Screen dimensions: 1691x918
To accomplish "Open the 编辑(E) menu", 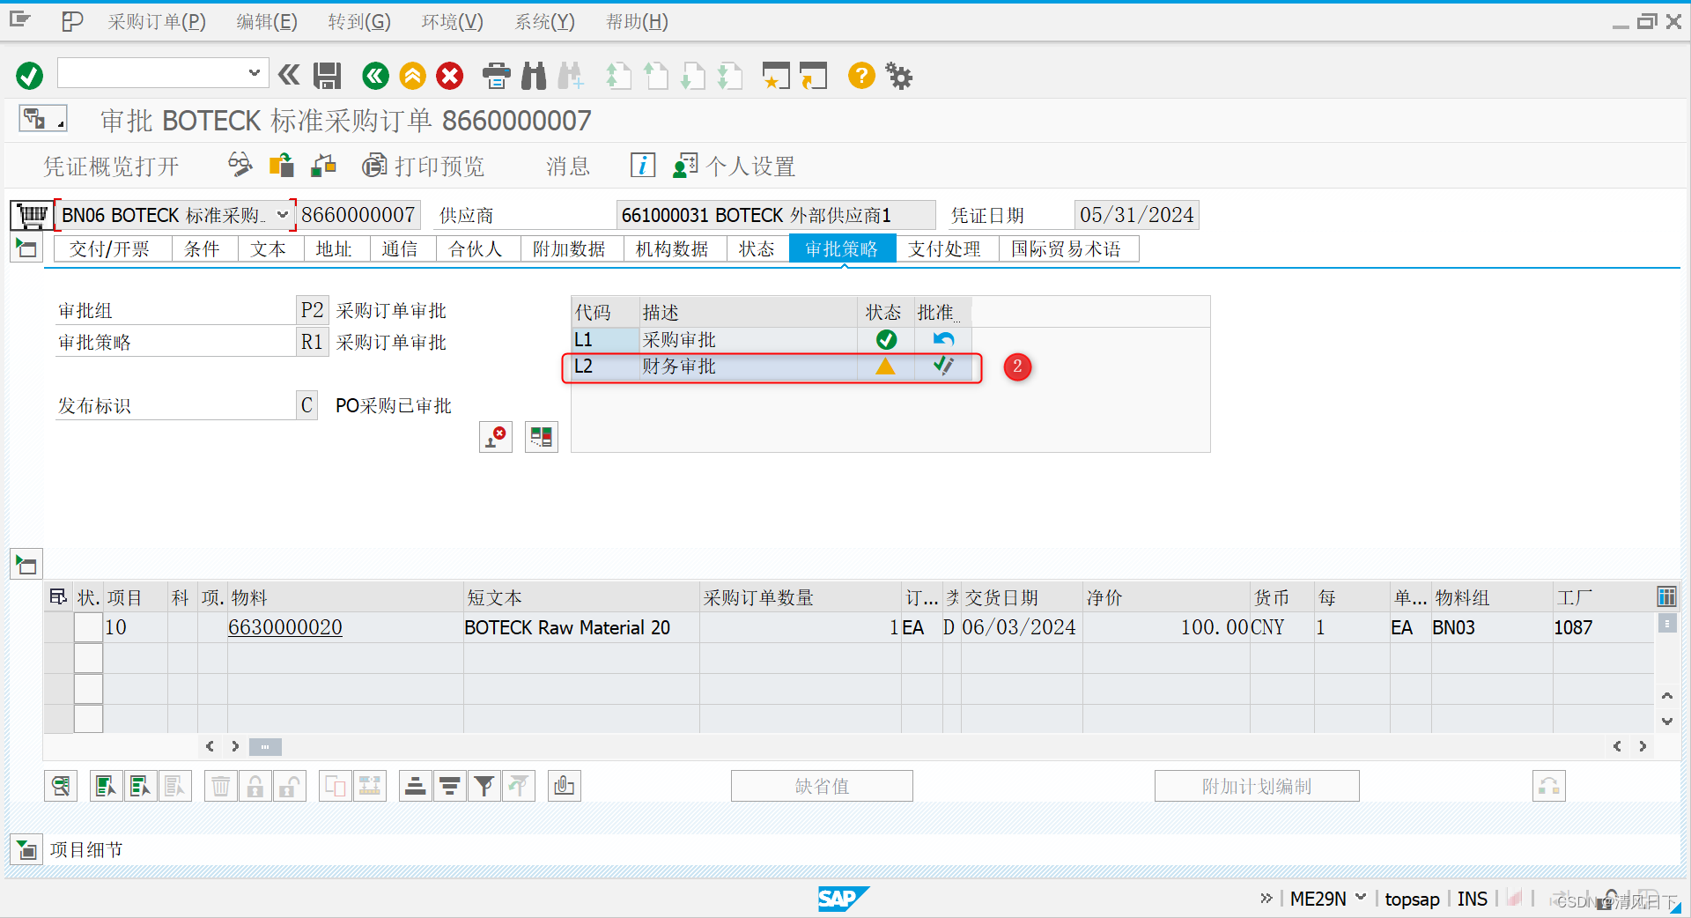I will point(267,21).
